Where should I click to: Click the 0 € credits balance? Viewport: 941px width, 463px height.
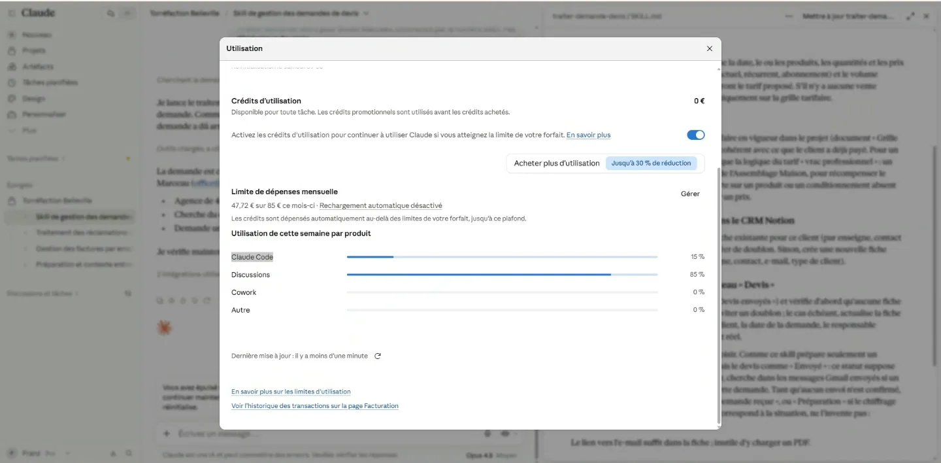[x=699, y=101]
